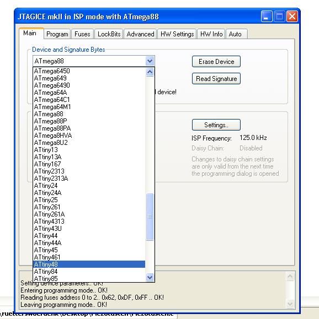The width and height of the screenshot is (319, 319).
Task: Open the HW Info tab
Action: [211, 34]
